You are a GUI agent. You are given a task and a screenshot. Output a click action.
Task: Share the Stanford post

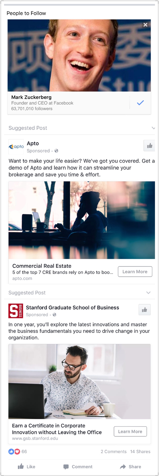click(x=130, y=467)
